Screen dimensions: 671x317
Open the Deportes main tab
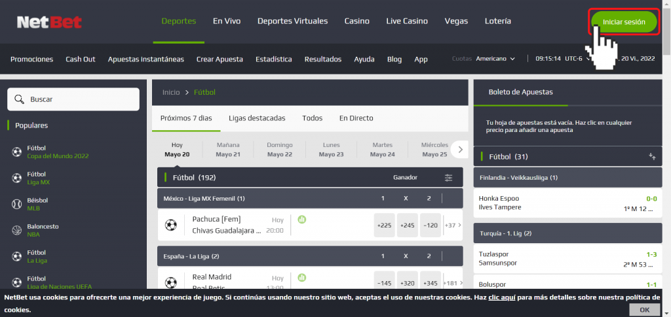point(179,21)
